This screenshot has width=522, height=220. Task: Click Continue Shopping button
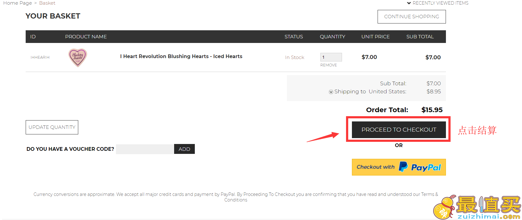click(412, 17)
